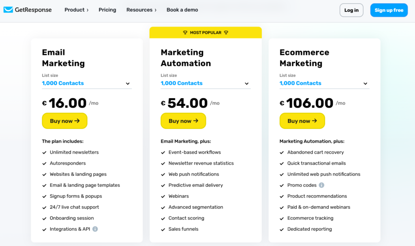Buy the Email Marketing plan now
The width and height of the screenshot is (415, 246).
[64, 121]
